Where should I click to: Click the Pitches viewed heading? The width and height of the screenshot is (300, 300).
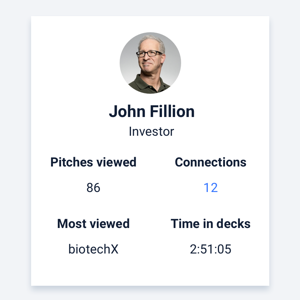pos(93,162)
